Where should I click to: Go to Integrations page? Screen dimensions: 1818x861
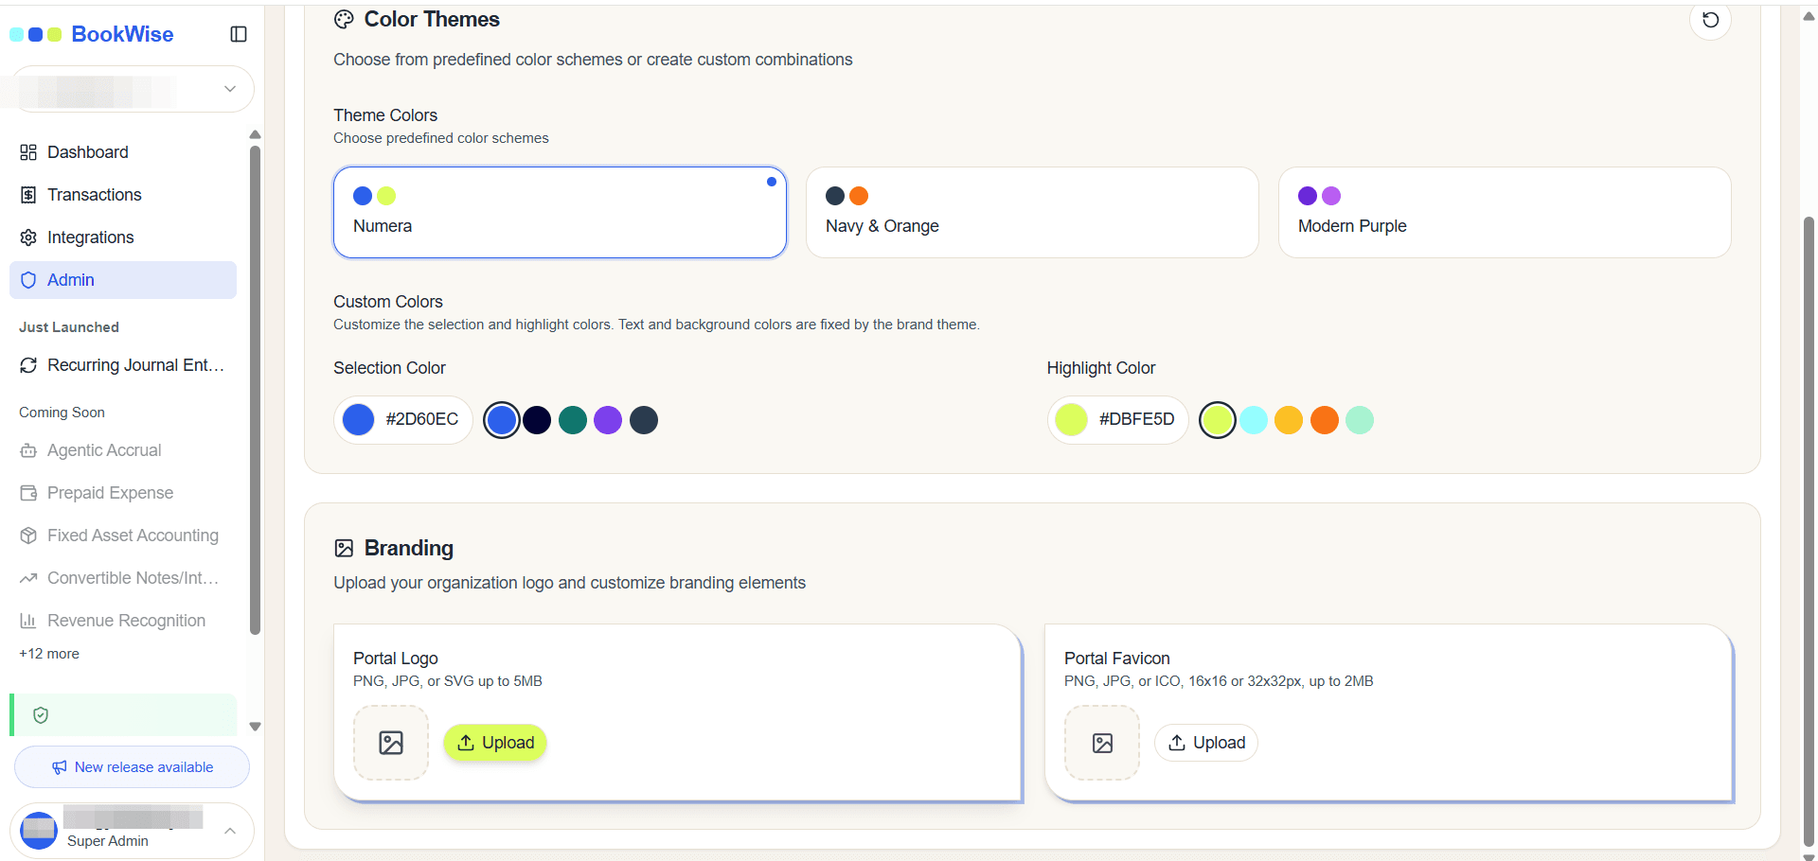point(123,237)
